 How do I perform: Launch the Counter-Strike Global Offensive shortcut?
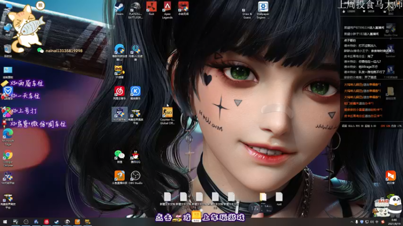click(x=167, y=116)
